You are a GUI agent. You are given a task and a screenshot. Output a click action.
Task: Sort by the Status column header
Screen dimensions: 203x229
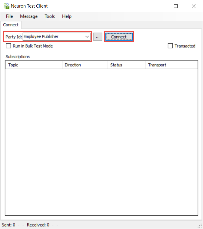click(127, 65)
